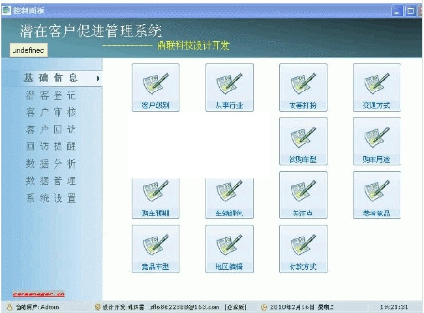Open the 地区编辑 icon
Viewport: 424px width, 313px height.
(x=229, y=249)
